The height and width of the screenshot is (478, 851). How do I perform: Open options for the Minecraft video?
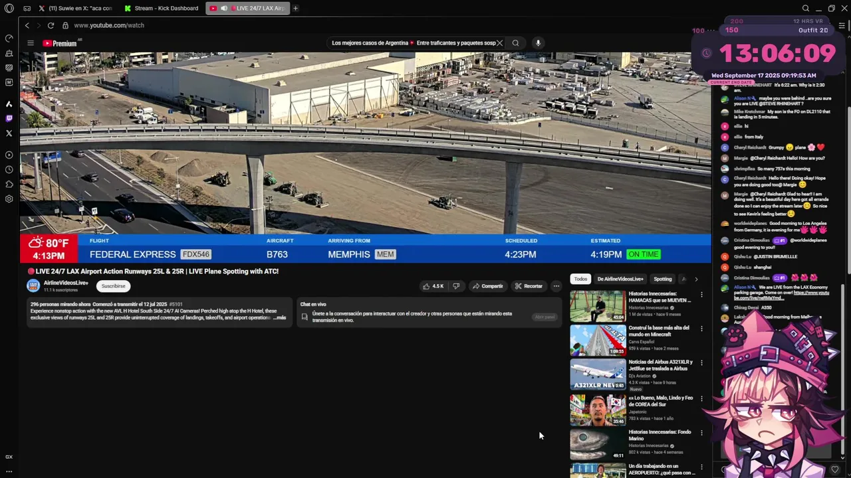pyautogui.click(x=701, y=329)
